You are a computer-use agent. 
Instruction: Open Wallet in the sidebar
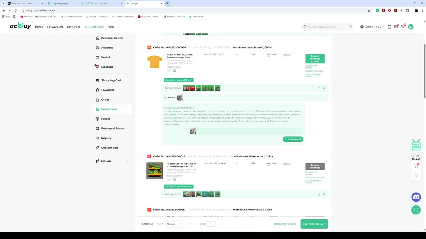pos(106,57)
